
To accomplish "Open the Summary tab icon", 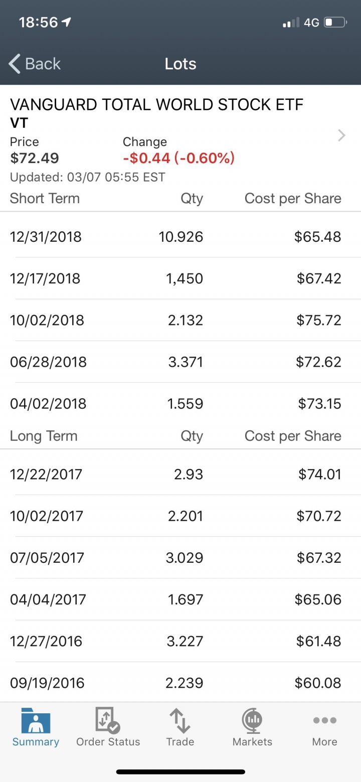I will [36, 721].
